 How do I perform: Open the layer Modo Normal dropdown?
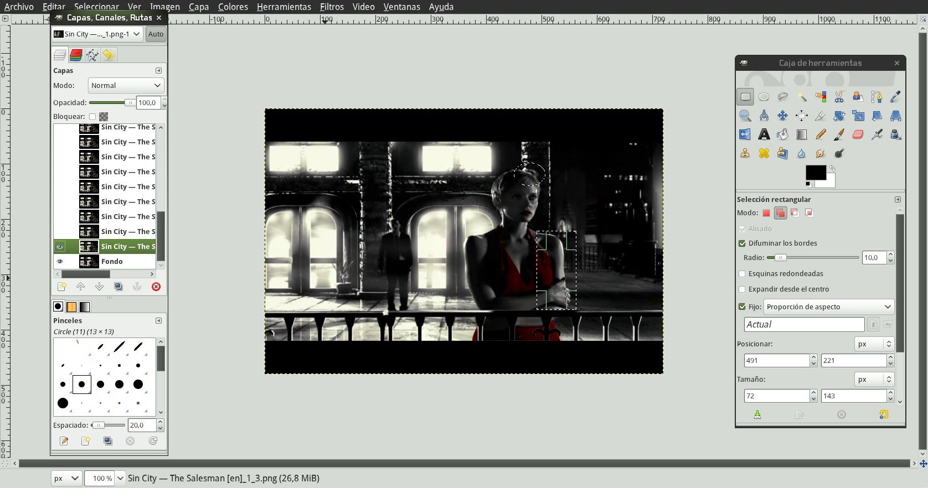point(126,85)
